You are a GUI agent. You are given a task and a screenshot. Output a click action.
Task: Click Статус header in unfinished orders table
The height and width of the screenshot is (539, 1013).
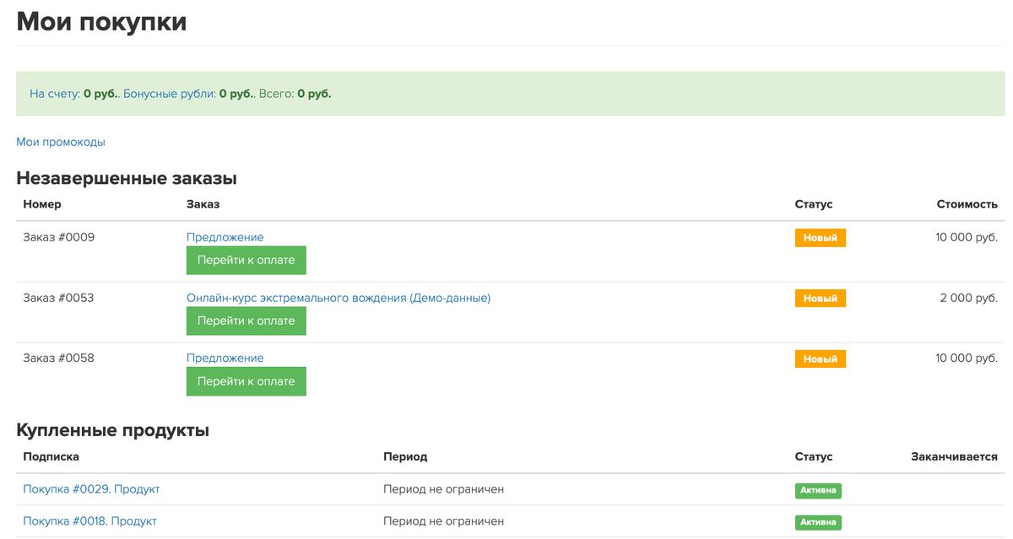coord(814,204)
